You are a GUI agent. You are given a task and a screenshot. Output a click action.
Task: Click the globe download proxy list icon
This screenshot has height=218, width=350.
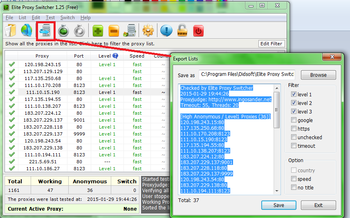click(27, 30)
